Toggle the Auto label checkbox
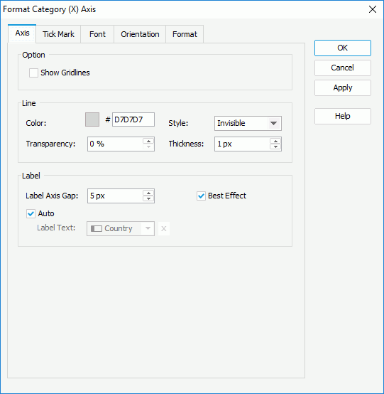The height and width of the screenshot is (394, 384). tap(31, 214)
